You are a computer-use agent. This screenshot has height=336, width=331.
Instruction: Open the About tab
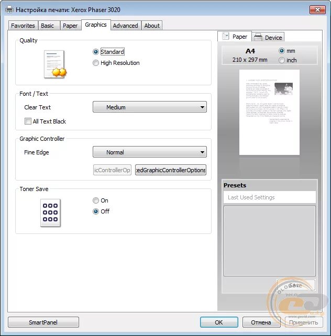[x=152, y=26]
